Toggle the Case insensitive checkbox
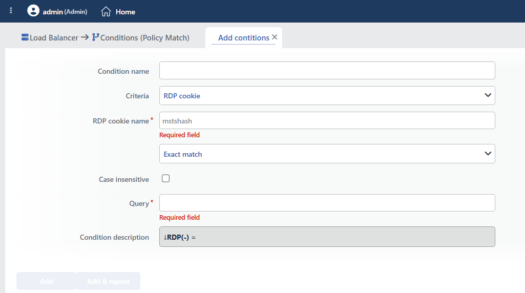The width and height of the screenshot is (525, 293). coord(166,178)
